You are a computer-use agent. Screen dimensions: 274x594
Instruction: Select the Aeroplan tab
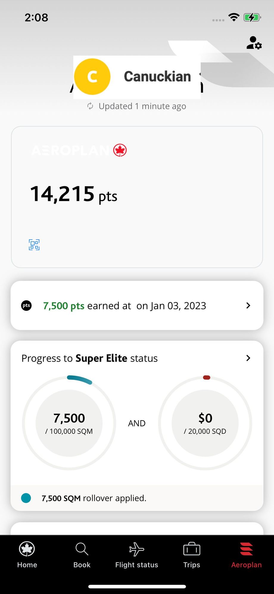tap(246, 555)
